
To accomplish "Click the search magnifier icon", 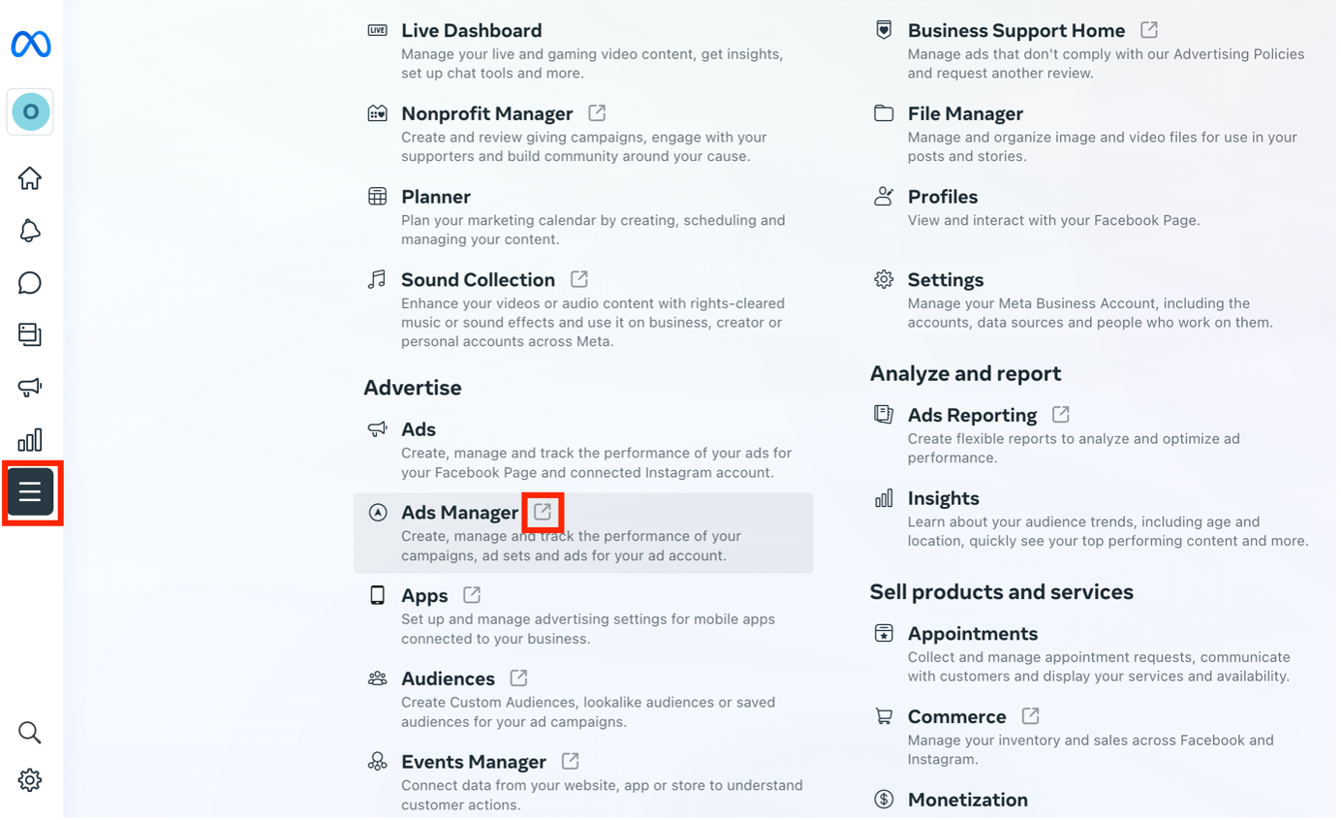I will coord(30,733).
